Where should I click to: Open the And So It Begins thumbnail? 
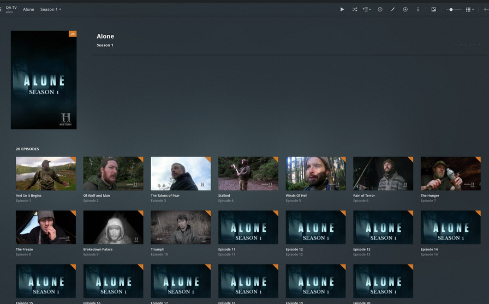(x=46, y=173)
